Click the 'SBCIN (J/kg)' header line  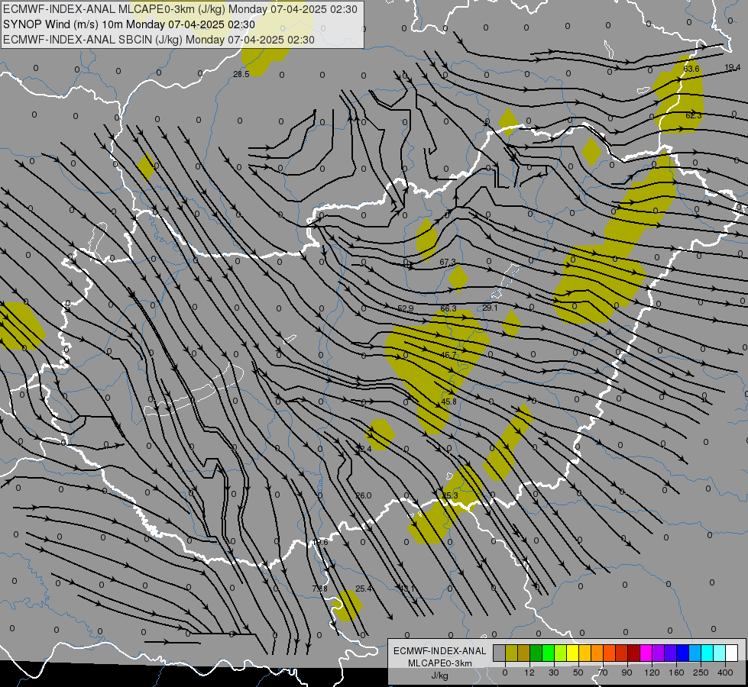[158, 40]
